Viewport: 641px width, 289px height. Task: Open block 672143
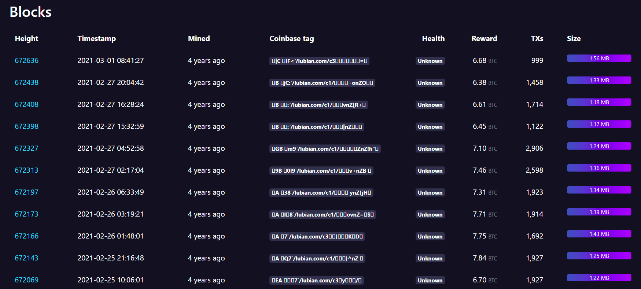tap(26, 258)
